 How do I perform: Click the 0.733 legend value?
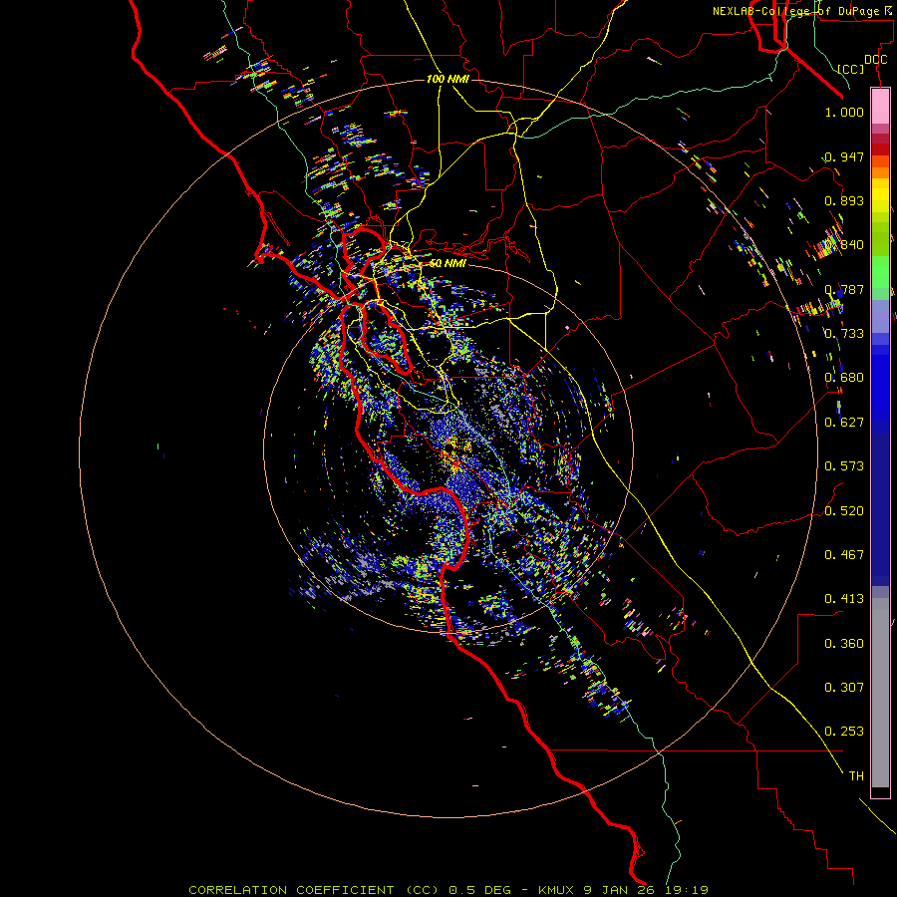click(x=844, y=334)
